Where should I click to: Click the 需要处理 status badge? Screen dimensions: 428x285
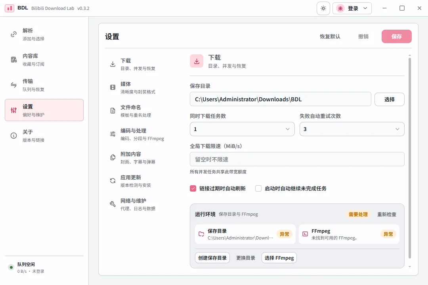click(x=358, y=215)
